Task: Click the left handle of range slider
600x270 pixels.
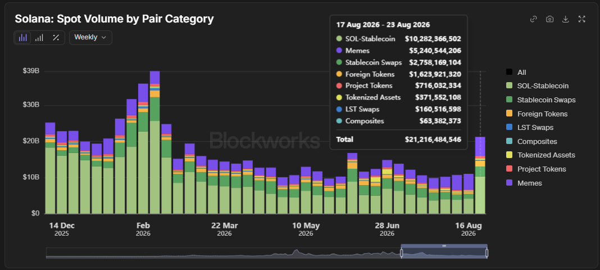Action: click(402, 253)
